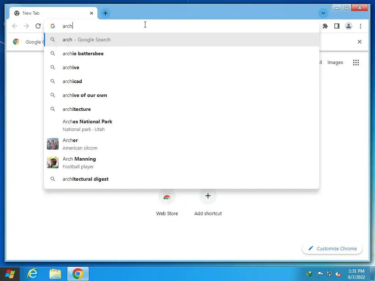Click the browser back arrow
Image resolution: width=375 pixels, height=281 pixels.
click(15, 26)
